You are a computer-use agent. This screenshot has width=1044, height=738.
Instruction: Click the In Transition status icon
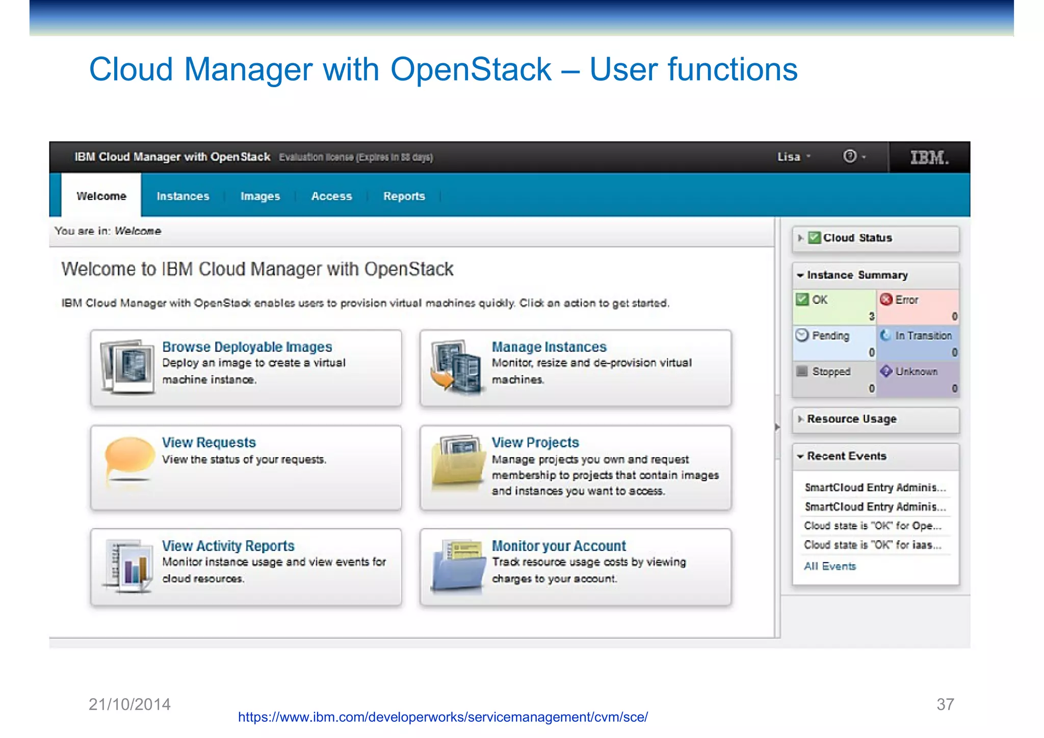pyautogui.click(x=886, y=335)
